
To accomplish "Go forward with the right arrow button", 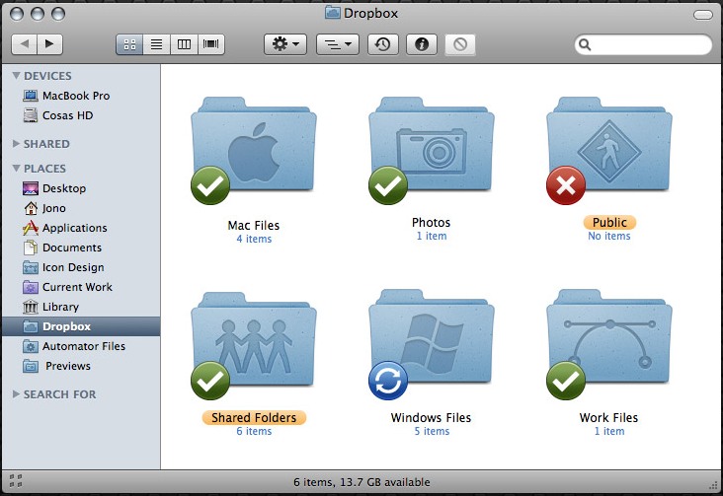I will tap(49, 44).
